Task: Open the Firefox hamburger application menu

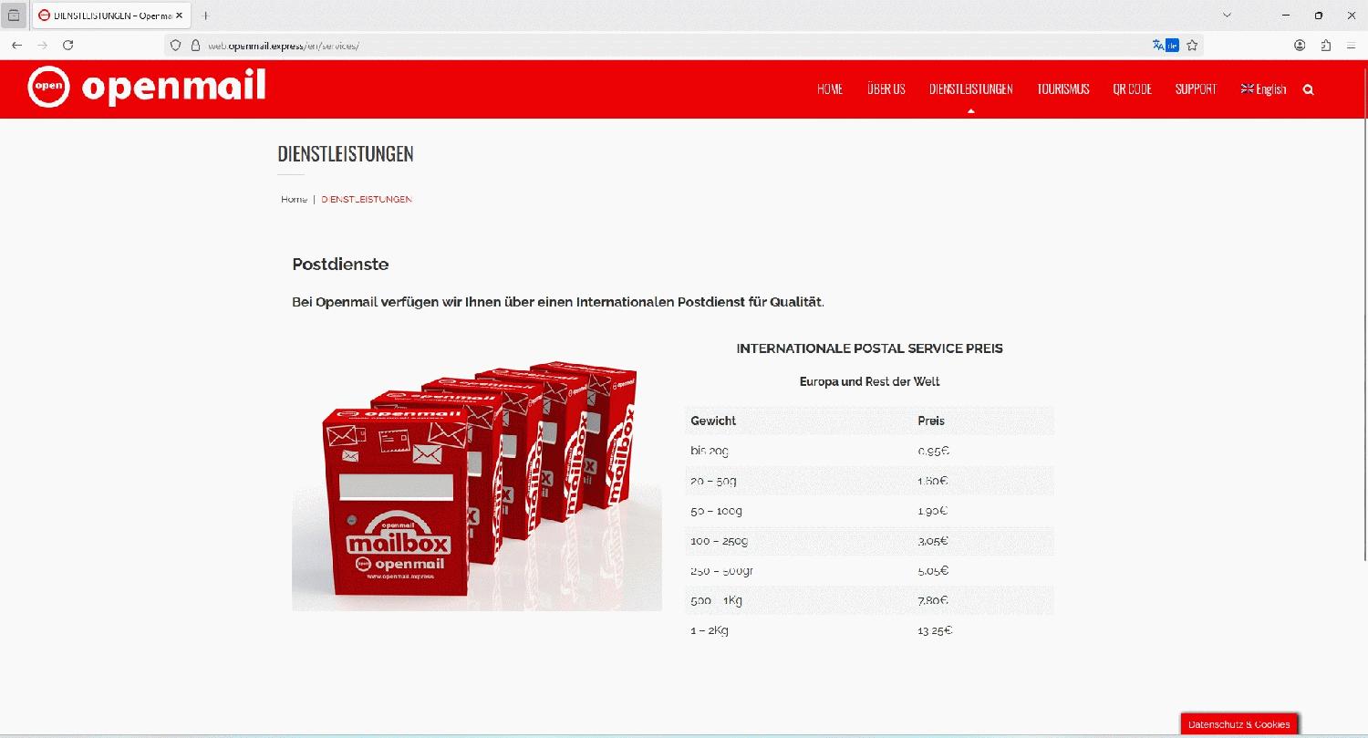Action: [1351, 46]
